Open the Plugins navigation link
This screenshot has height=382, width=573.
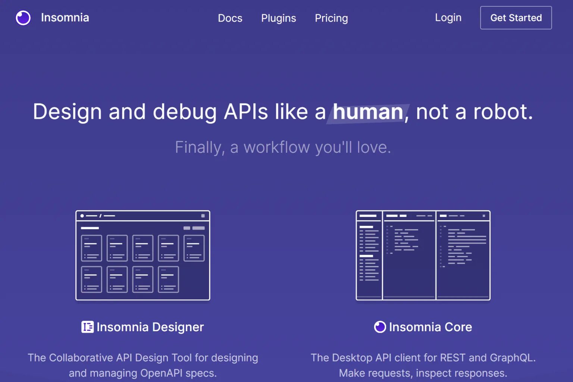(279, 18)
